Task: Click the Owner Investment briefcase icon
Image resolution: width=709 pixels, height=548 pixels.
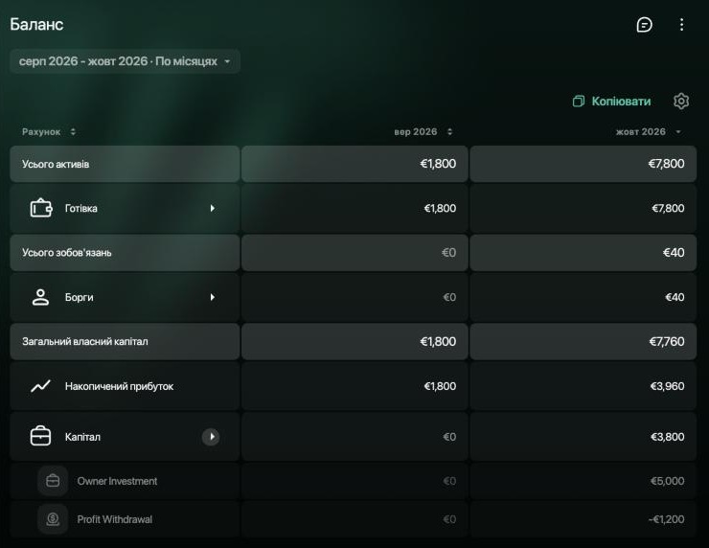Action: click(x=53, y=481)
